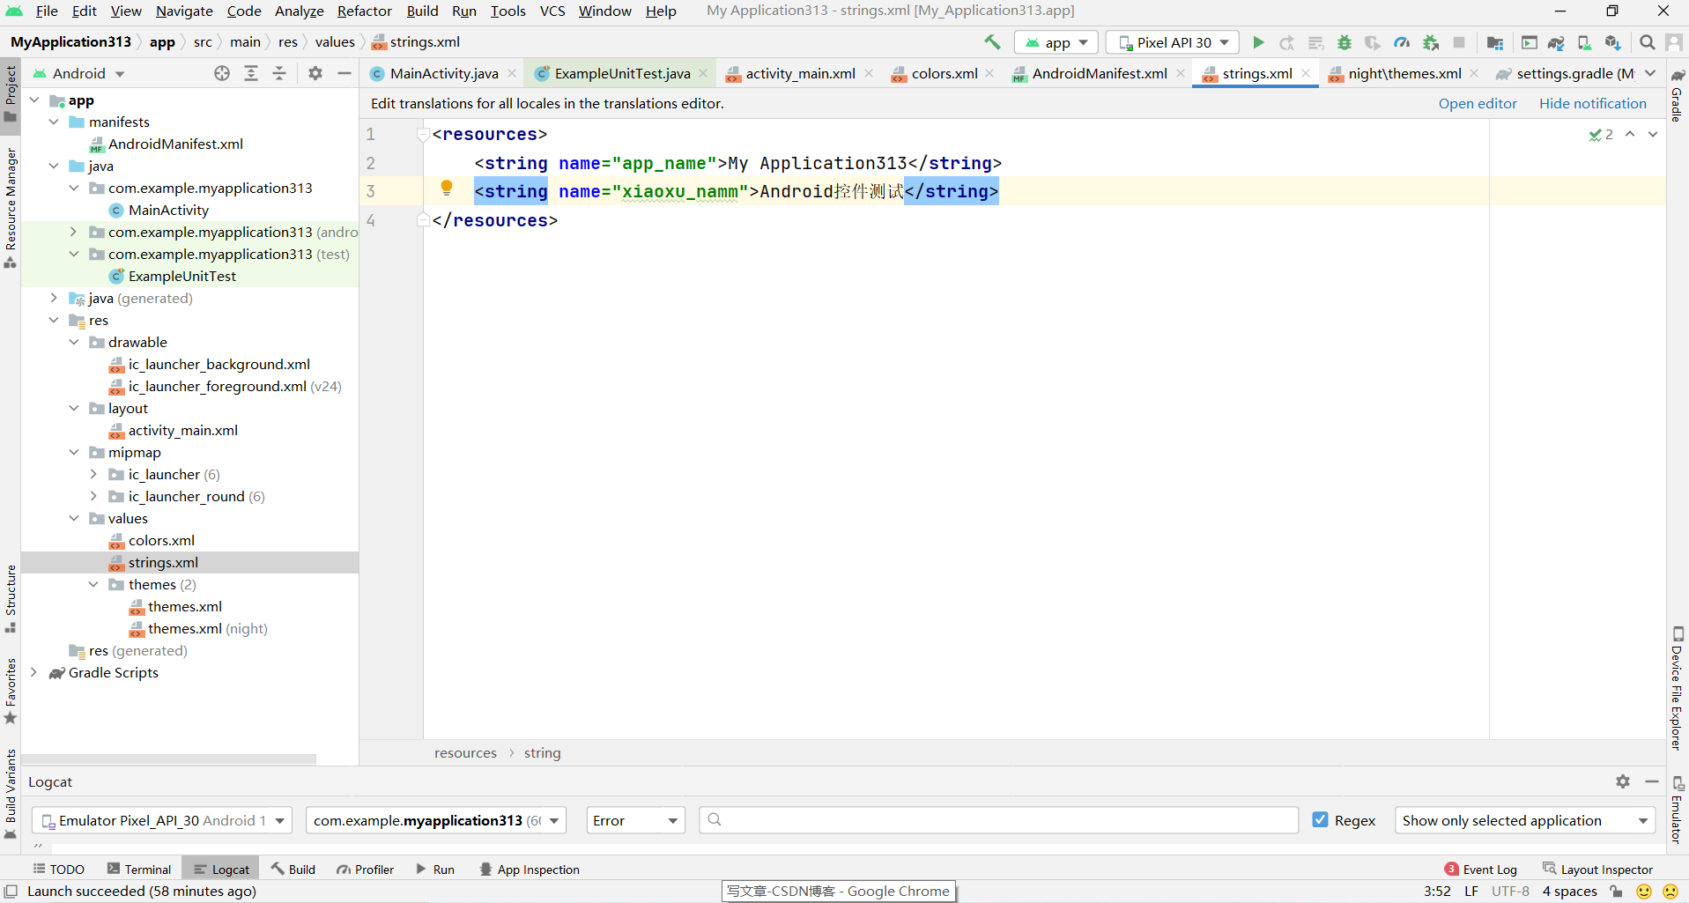The height and width of the screenshot is (903, 1689).
Task: Click the yellow lightbulb intention icon
Action: (x=447, y=188)
